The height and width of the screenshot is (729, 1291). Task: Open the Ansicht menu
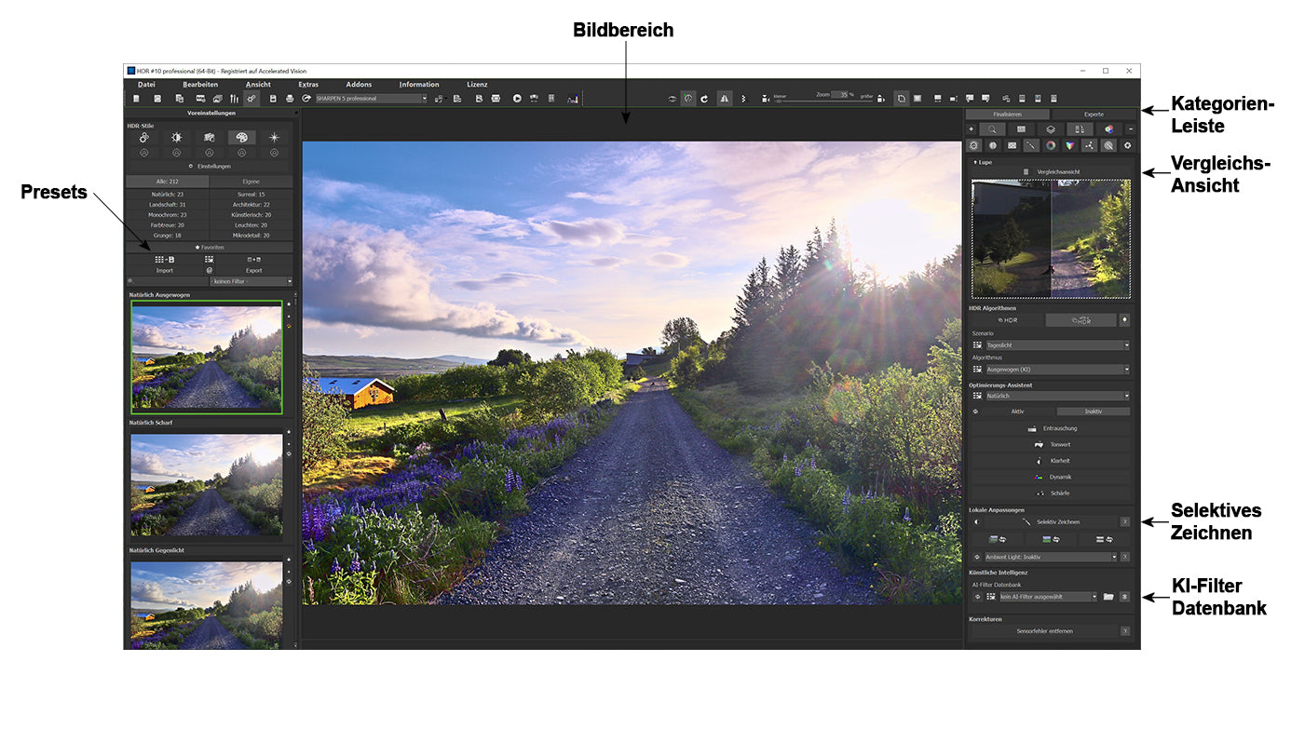pos(258,85)
